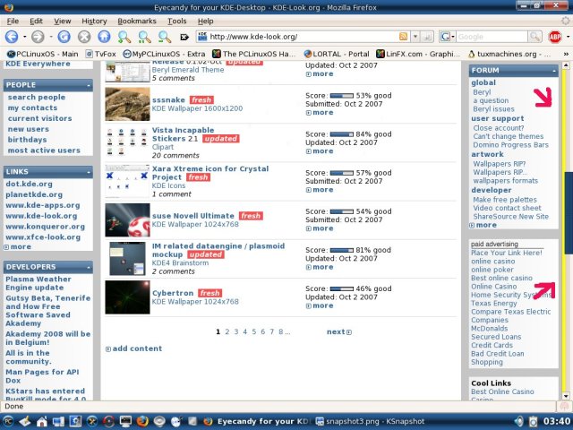Click the 03:40 clock

tap(557, 422)
